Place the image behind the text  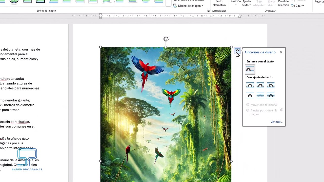point(260,96)
